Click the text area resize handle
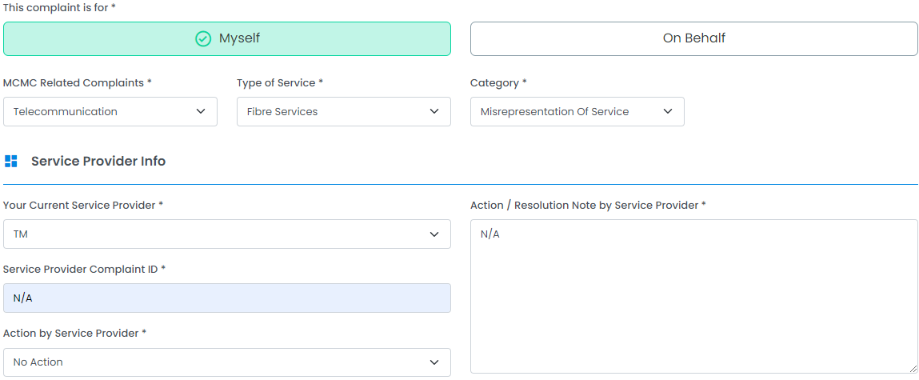The width and height of the screenshot is (919, 380). click(913, 368)
